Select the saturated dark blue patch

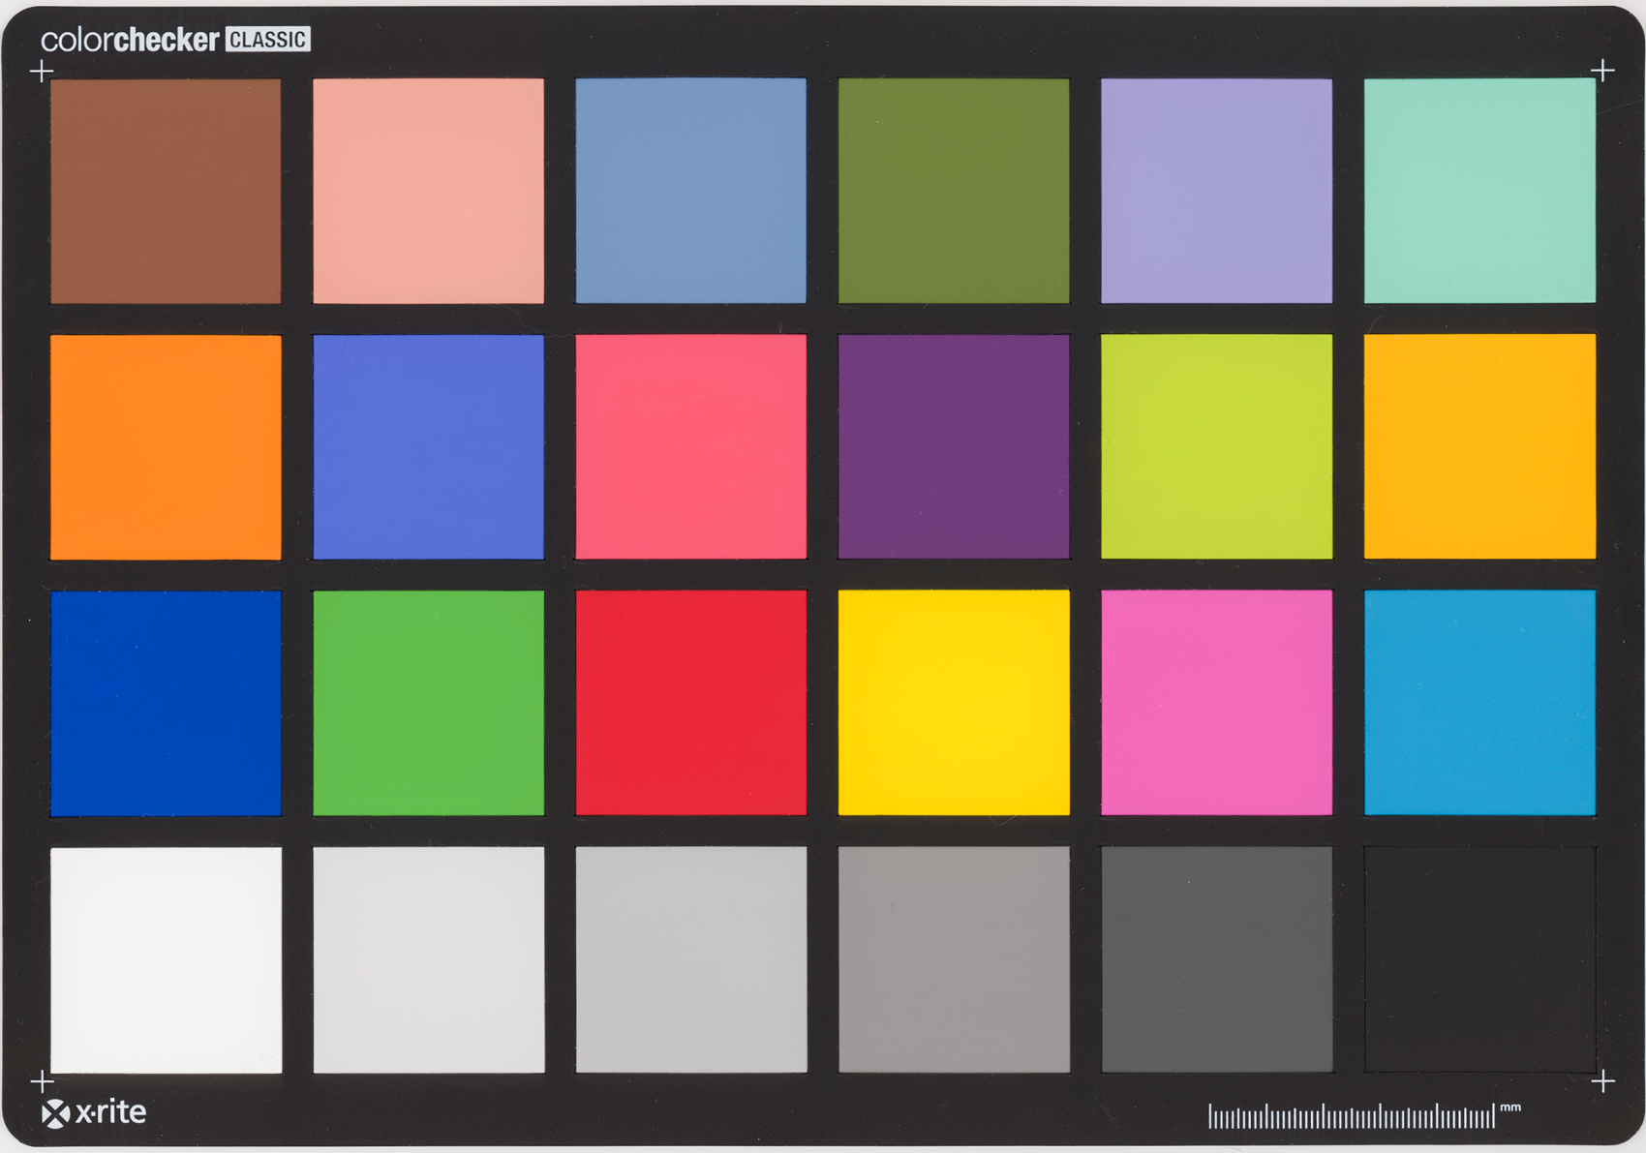tap(166, 704)
